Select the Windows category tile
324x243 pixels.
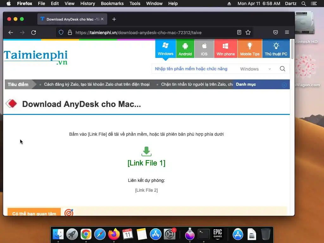(165, 48)
